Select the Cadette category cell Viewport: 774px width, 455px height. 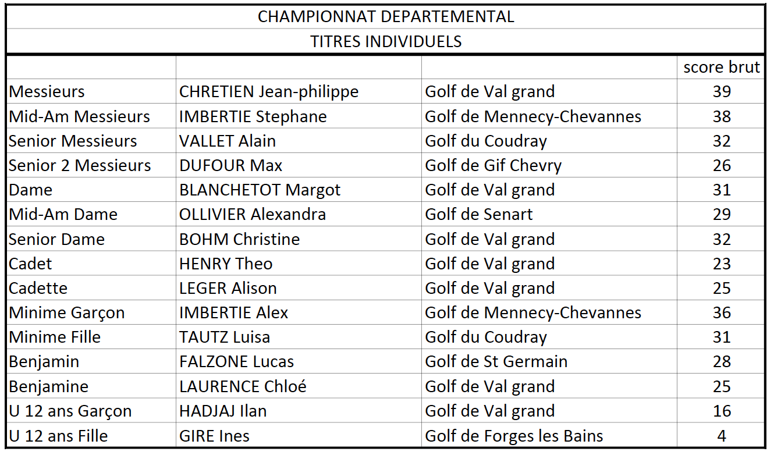coord(38,289)
